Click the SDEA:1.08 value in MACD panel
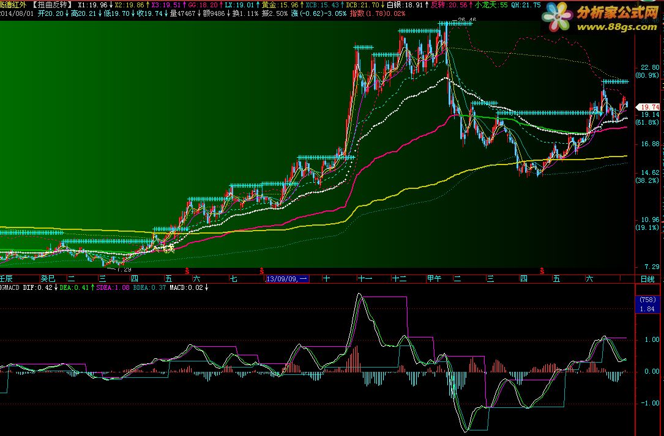This screenshot has width=664, height=436. click(x=113, y=287)
